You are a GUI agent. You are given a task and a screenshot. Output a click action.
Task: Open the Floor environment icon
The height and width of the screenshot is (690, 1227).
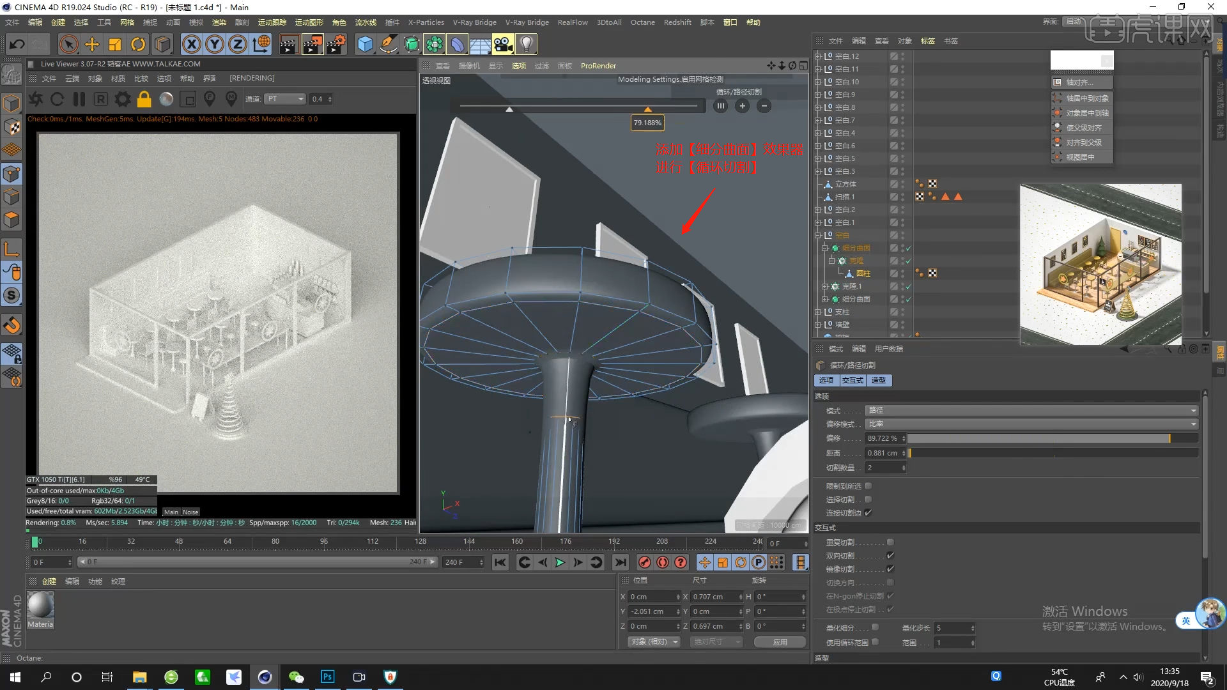point(480,44)
